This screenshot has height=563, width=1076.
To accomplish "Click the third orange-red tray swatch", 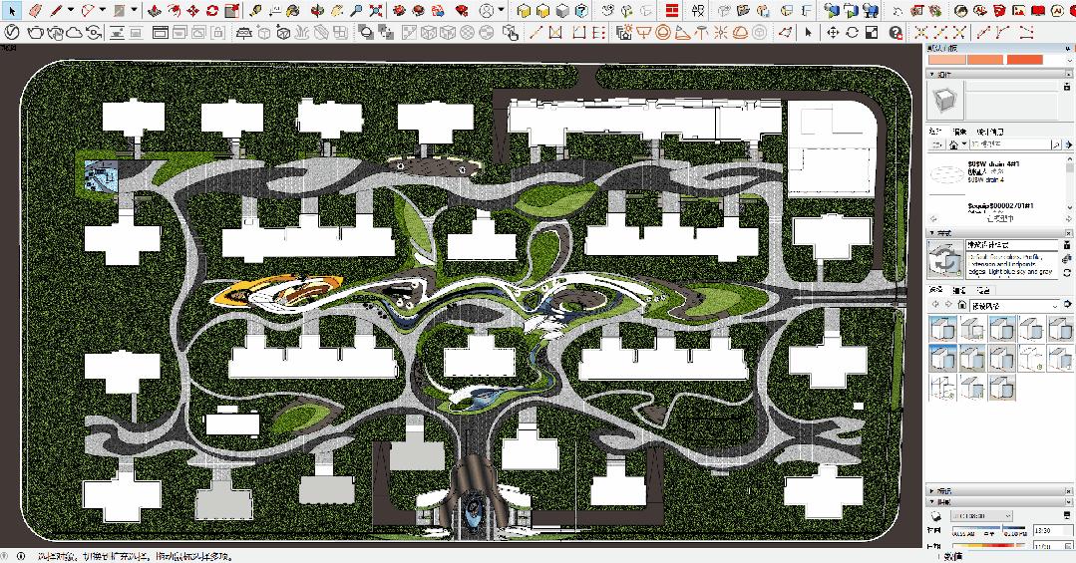I will tap(1024, 60).
